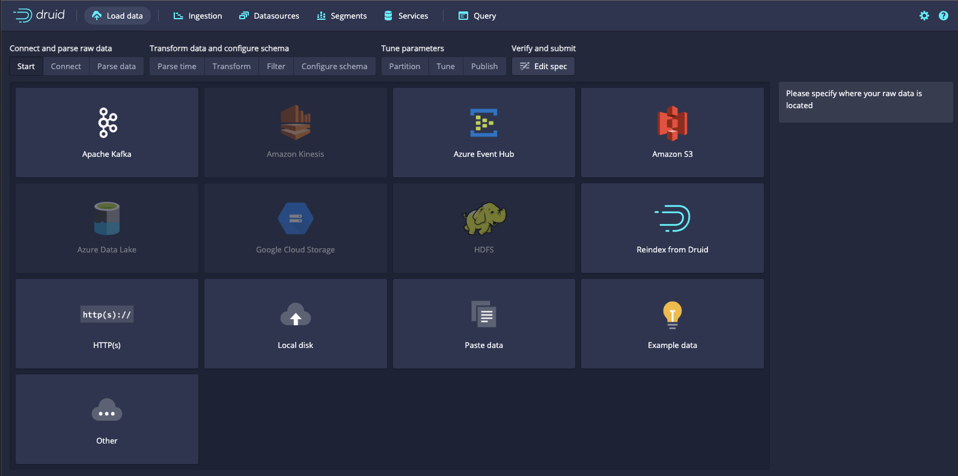Screen dimensions: 958x476
Task: Click the Other cloud ellipsis icon
Action: click(107, 410)
